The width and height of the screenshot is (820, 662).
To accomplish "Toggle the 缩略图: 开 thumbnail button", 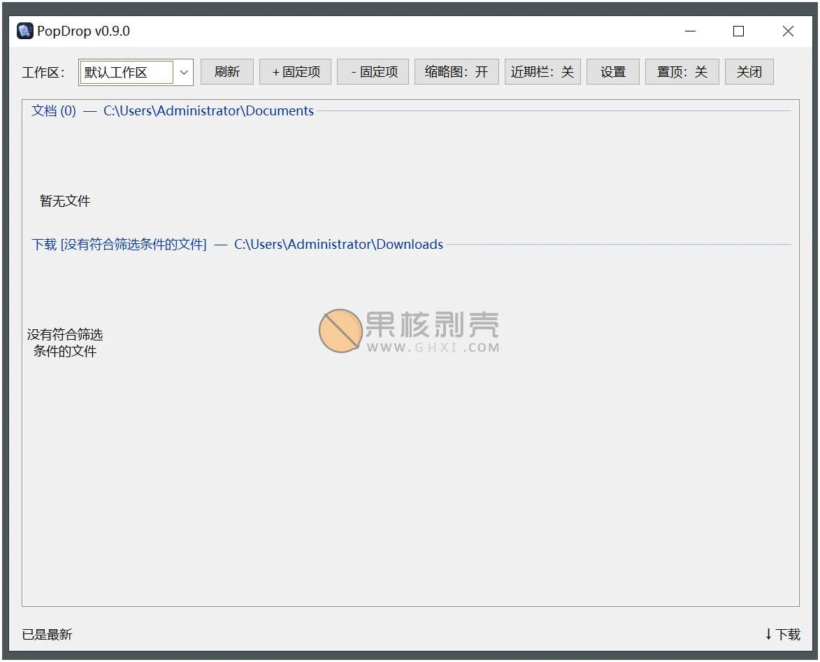I will (456, 71).
